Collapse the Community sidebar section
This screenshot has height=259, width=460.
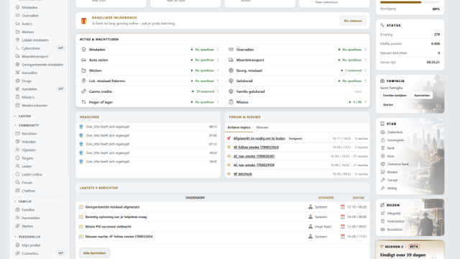27,125
